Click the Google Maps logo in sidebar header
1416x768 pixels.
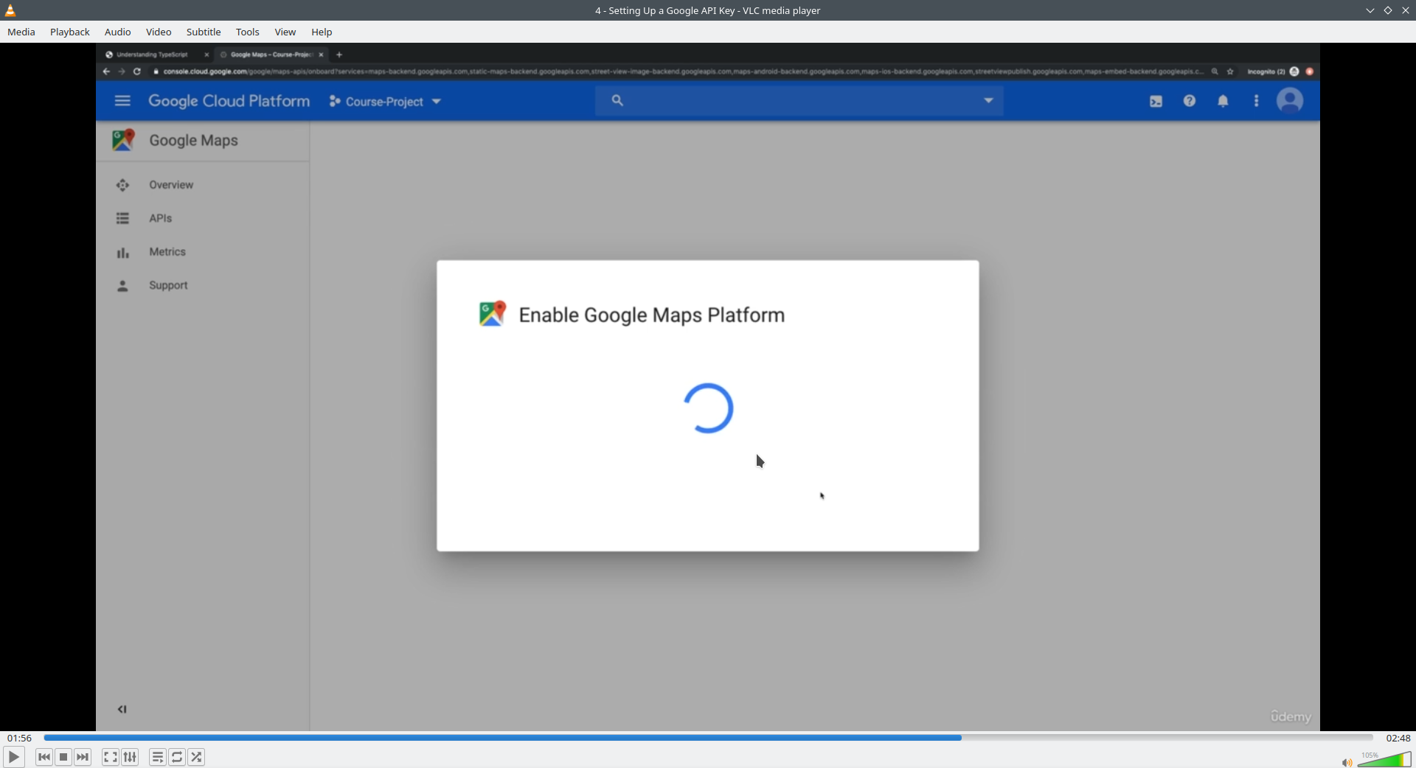pyautogui.click(x=123, y=140)
